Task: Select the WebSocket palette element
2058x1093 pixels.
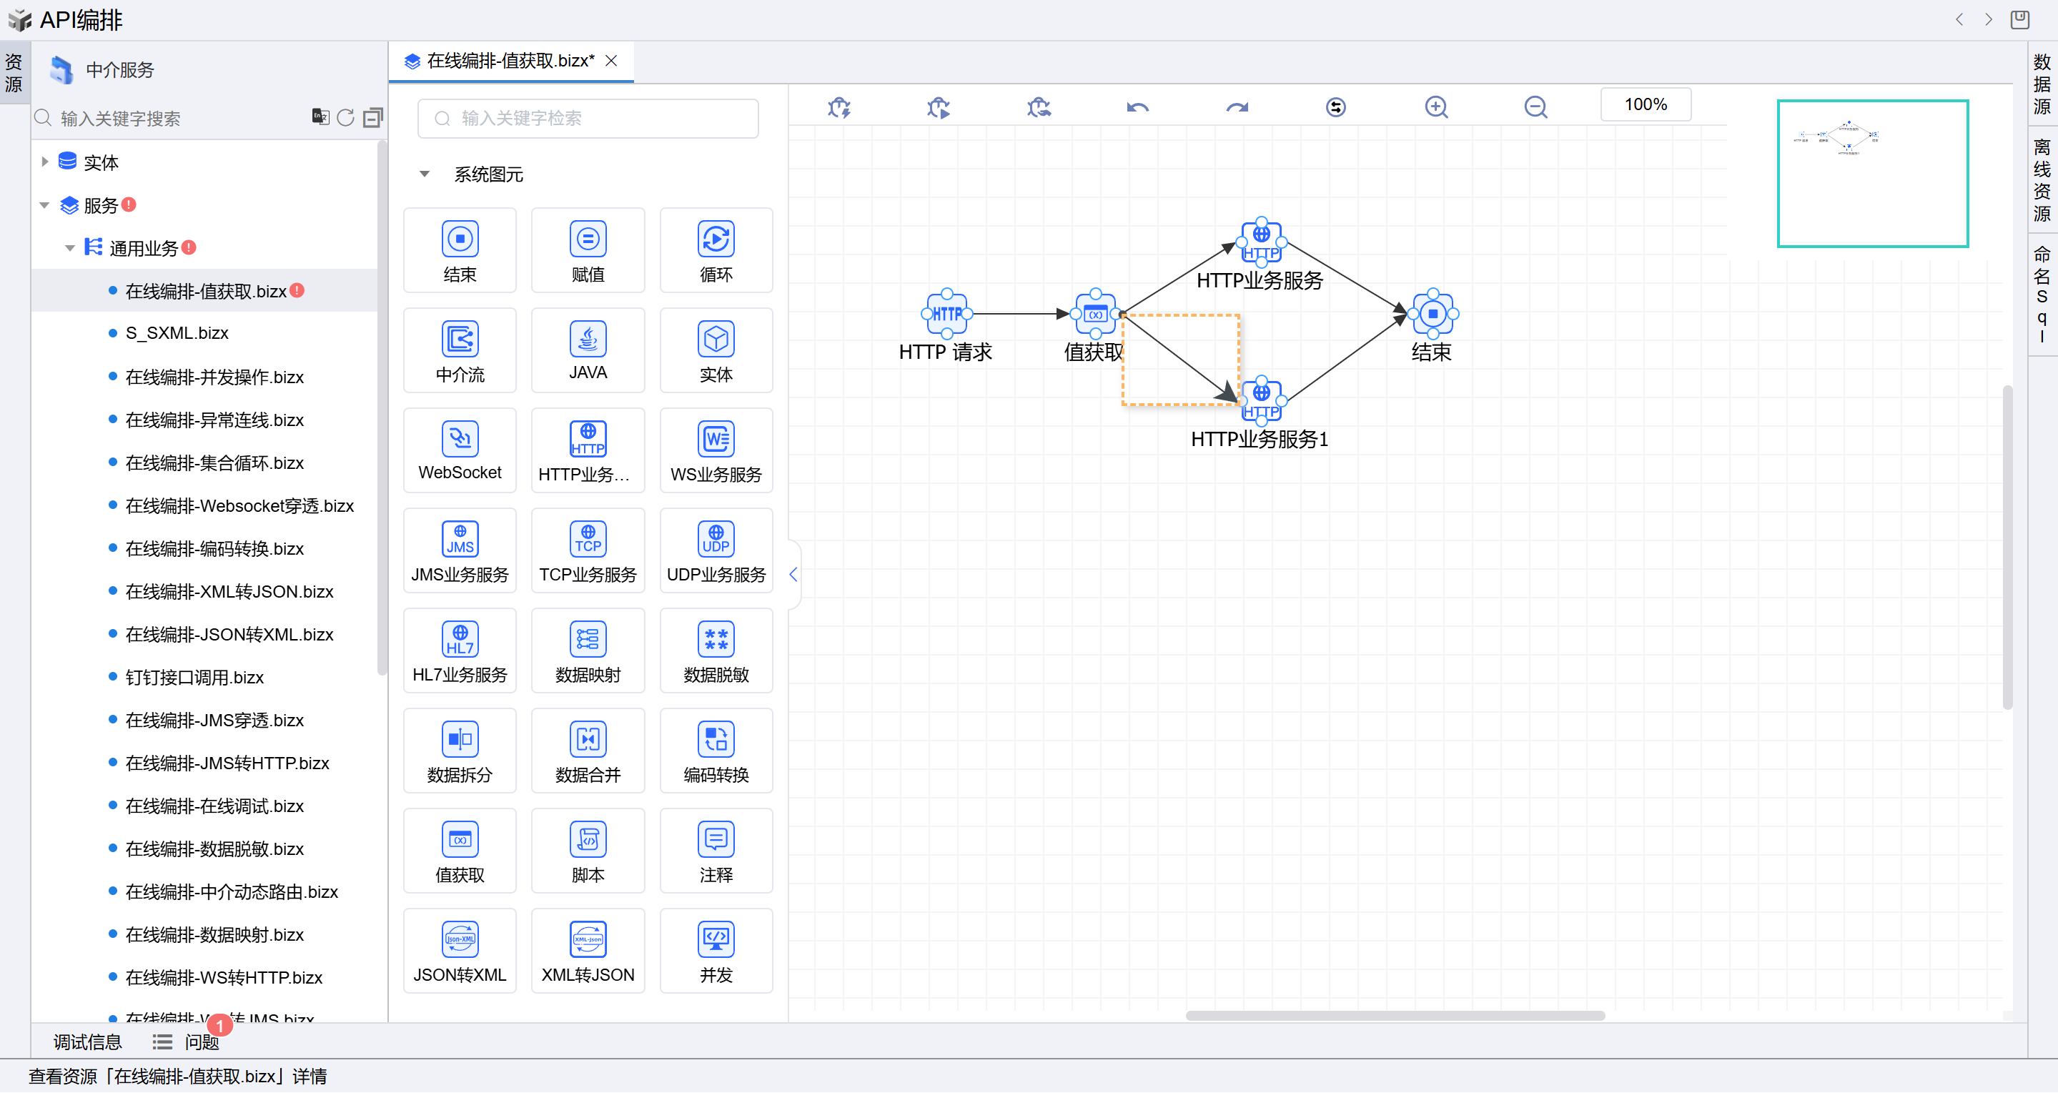Action: 460,450
